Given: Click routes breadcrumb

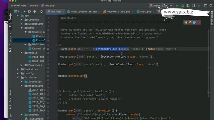Looking at the screenshot, I should tap(34, 6).
